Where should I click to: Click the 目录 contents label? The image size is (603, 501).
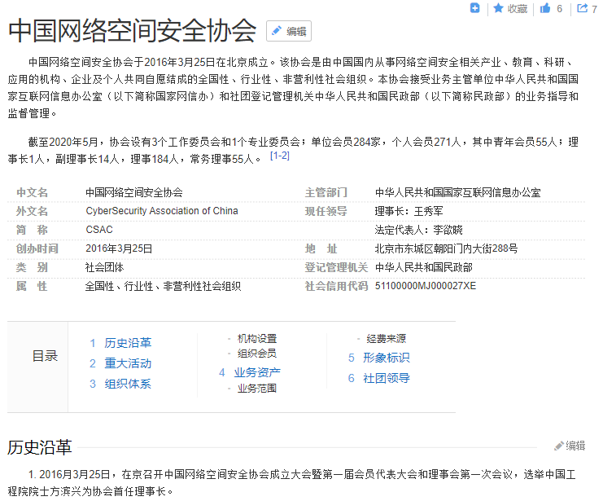(45, 356)
